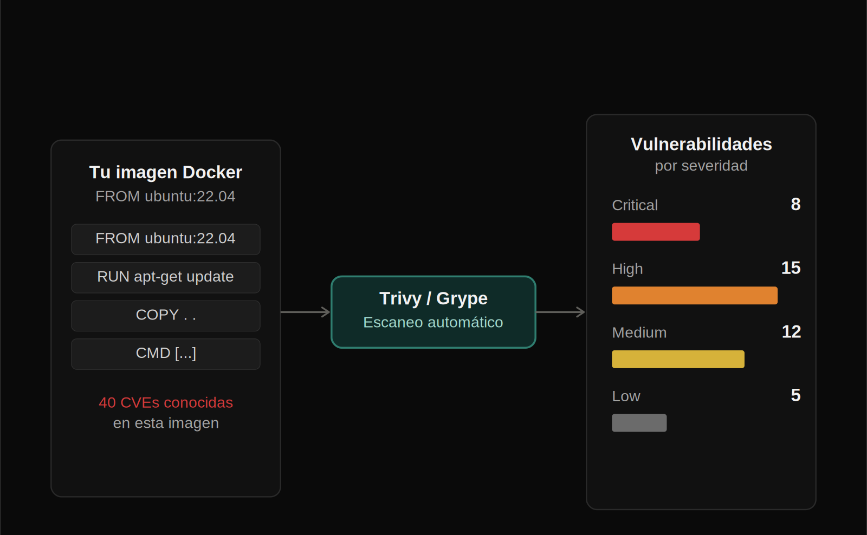Click the 'Medium' severity label
The width and height of the screenshot is (867, 535).
click(x=639, y=332)
